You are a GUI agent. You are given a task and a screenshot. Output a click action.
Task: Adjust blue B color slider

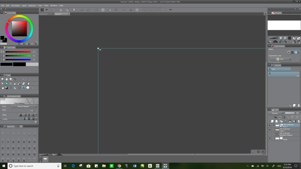[x=18, y=60]
